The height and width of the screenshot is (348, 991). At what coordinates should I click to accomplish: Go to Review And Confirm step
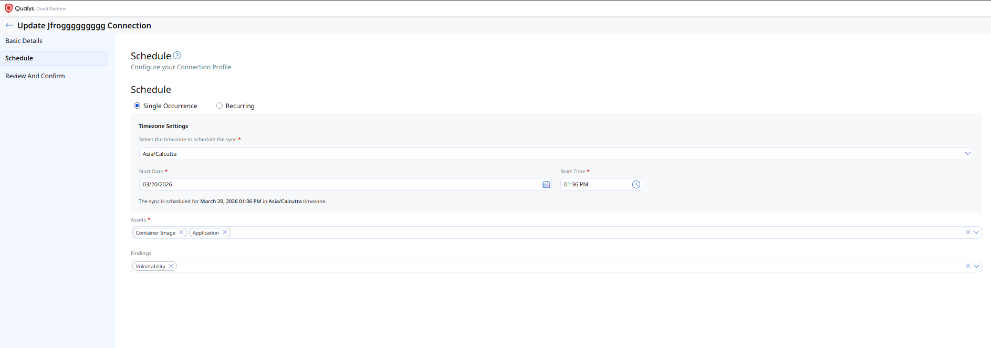tap(35, 76)
